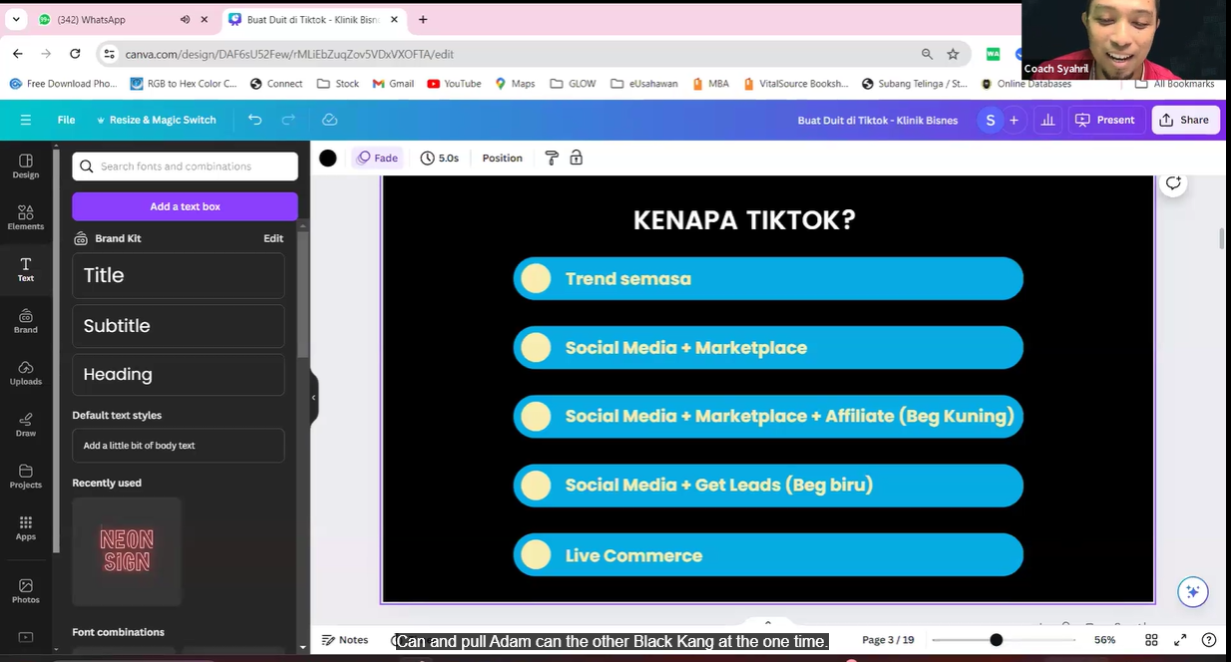
Task: Open the Gmail bookmark
Action: [x=393, y=84]
